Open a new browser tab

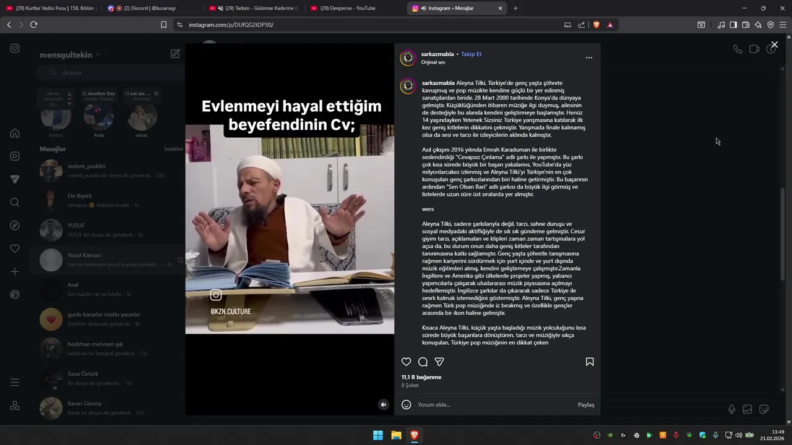click(515, 8)
